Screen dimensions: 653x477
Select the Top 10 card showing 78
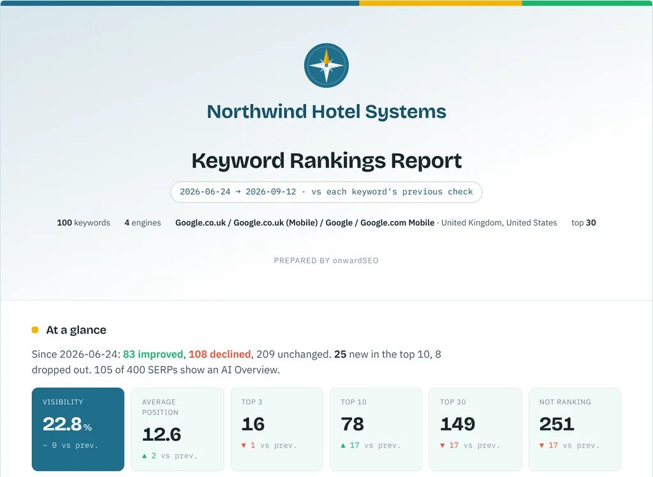point(376,429)
